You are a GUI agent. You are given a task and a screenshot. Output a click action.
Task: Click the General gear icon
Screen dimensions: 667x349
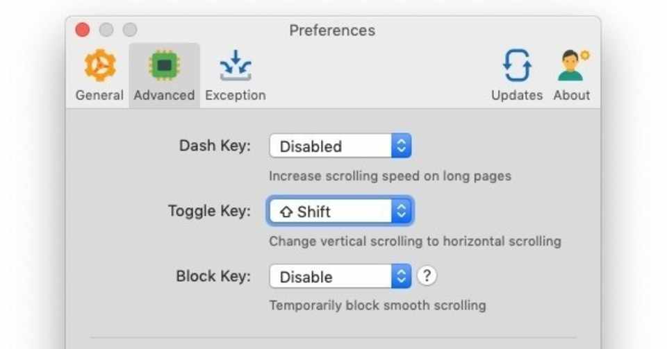pos(99,65)
